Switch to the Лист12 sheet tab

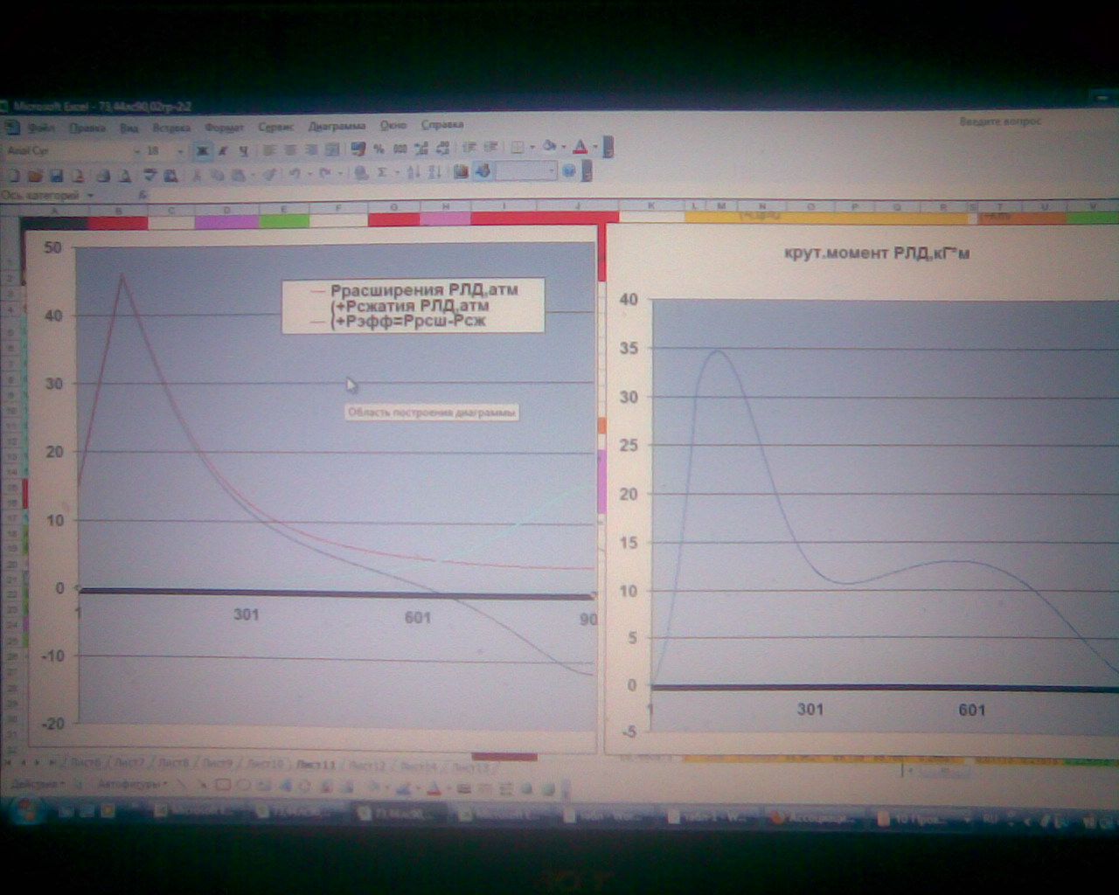click(367, 765)
